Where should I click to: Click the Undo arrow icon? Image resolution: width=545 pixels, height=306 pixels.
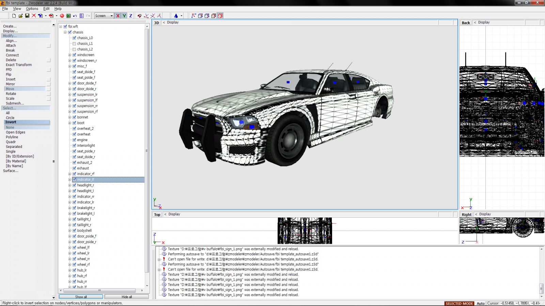click(x=75, y=16)
